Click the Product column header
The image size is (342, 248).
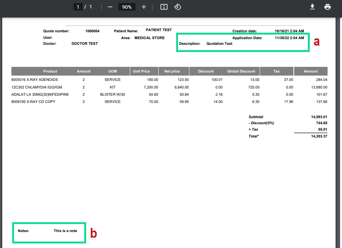pyautogui.click(x=50, y=71)
